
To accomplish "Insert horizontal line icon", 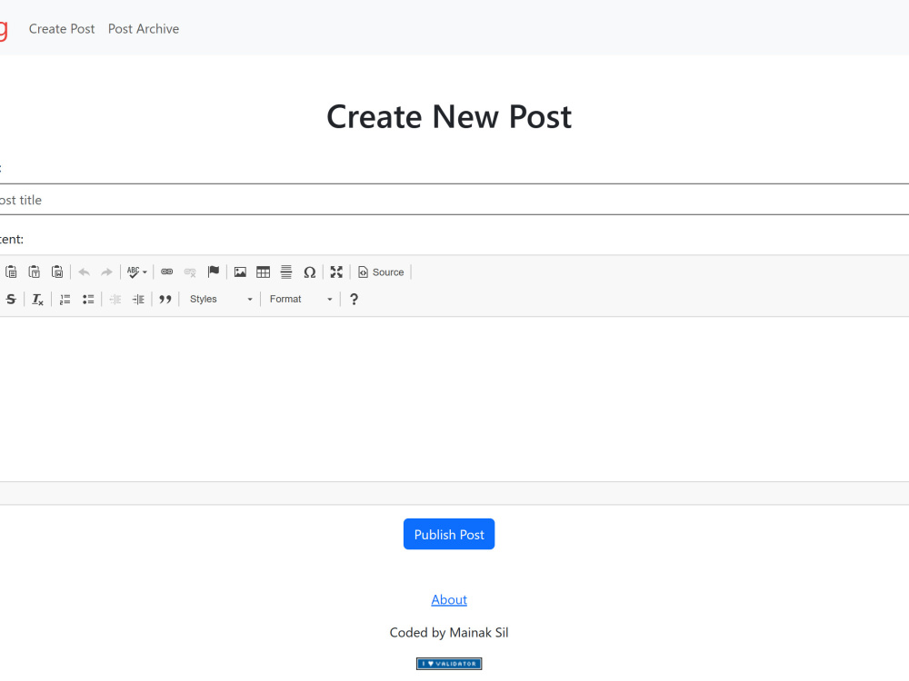I will 286,271.
